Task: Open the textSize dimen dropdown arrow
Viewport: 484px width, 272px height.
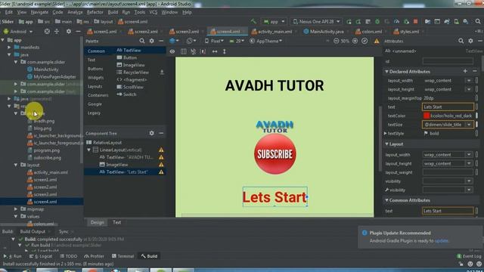Action: pyautogui.click(x=469, y=125)
